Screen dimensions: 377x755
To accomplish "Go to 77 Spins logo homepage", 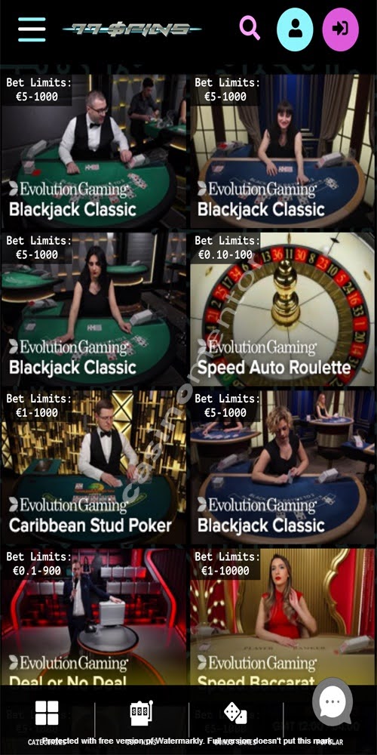I will [x=132, y=29].
